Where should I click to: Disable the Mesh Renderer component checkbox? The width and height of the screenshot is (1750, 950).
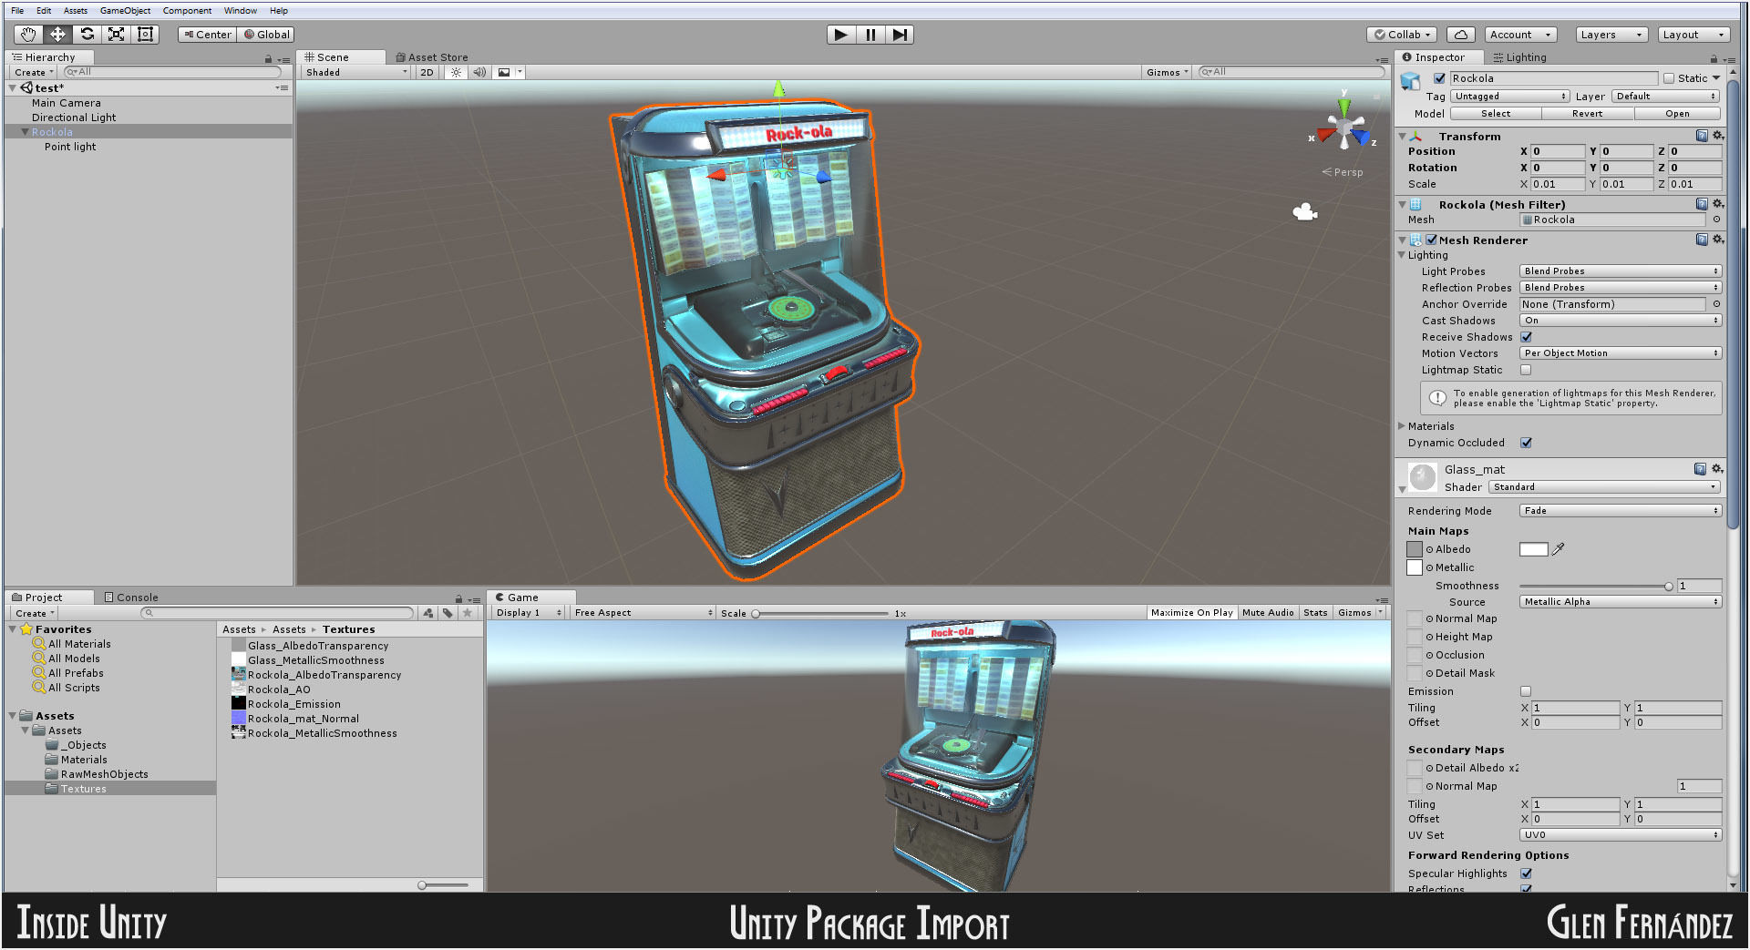1432,240
